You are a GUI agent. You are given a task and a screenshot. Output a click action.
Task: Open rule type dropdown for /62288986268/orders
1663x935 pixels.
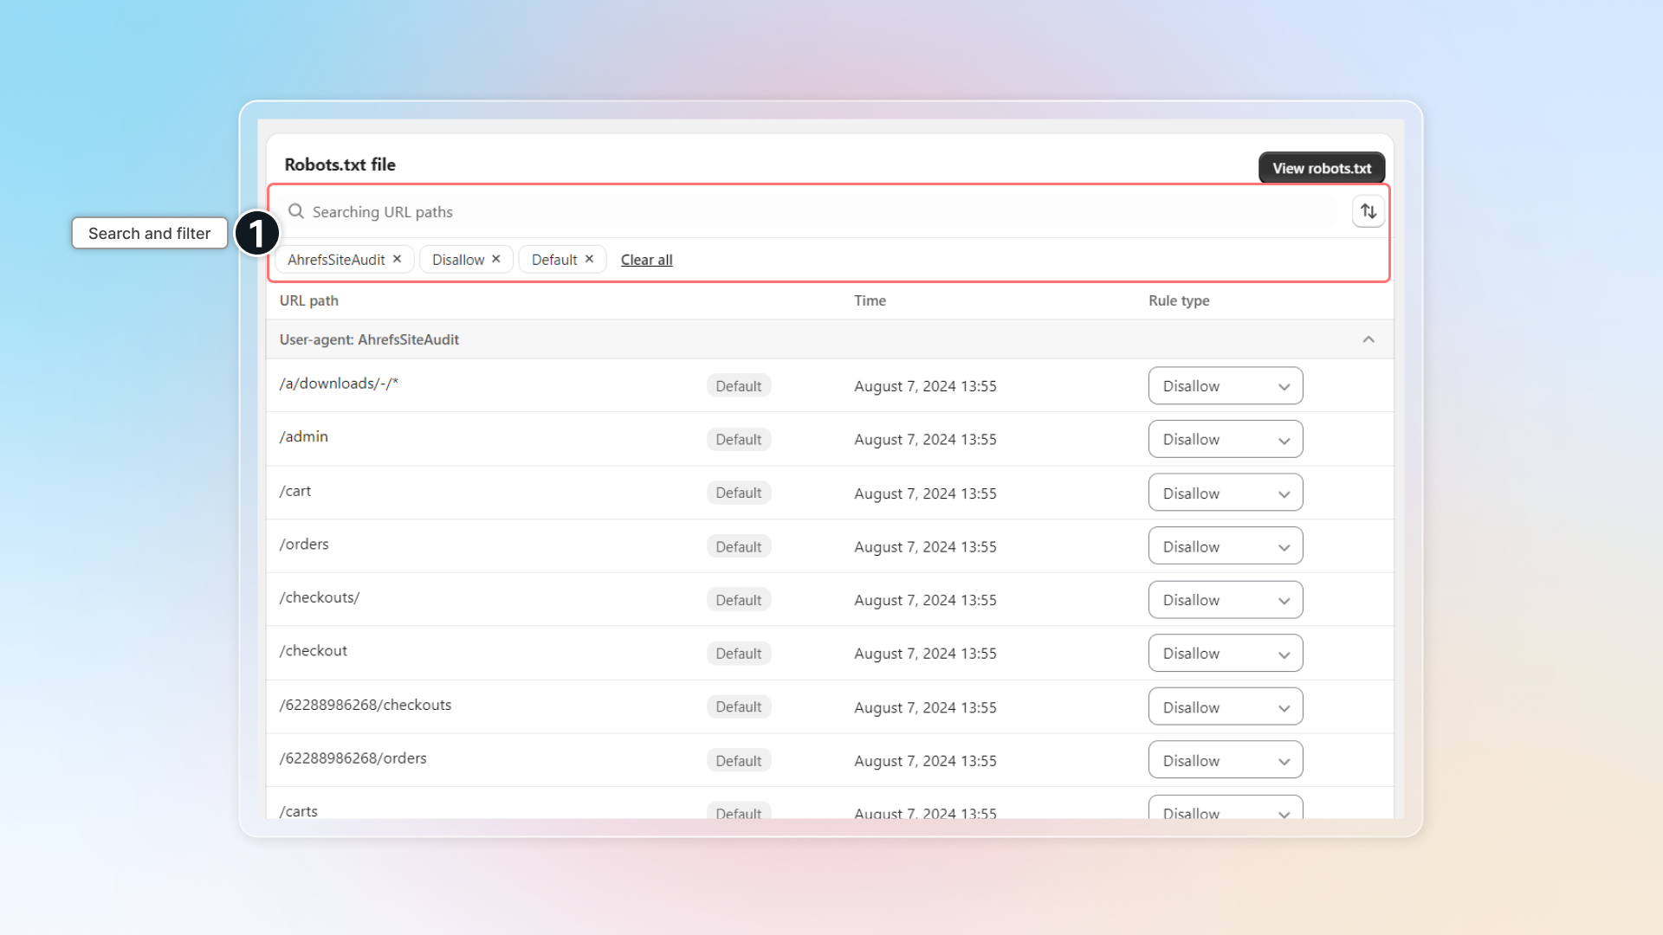click(x=1225, y=761)
